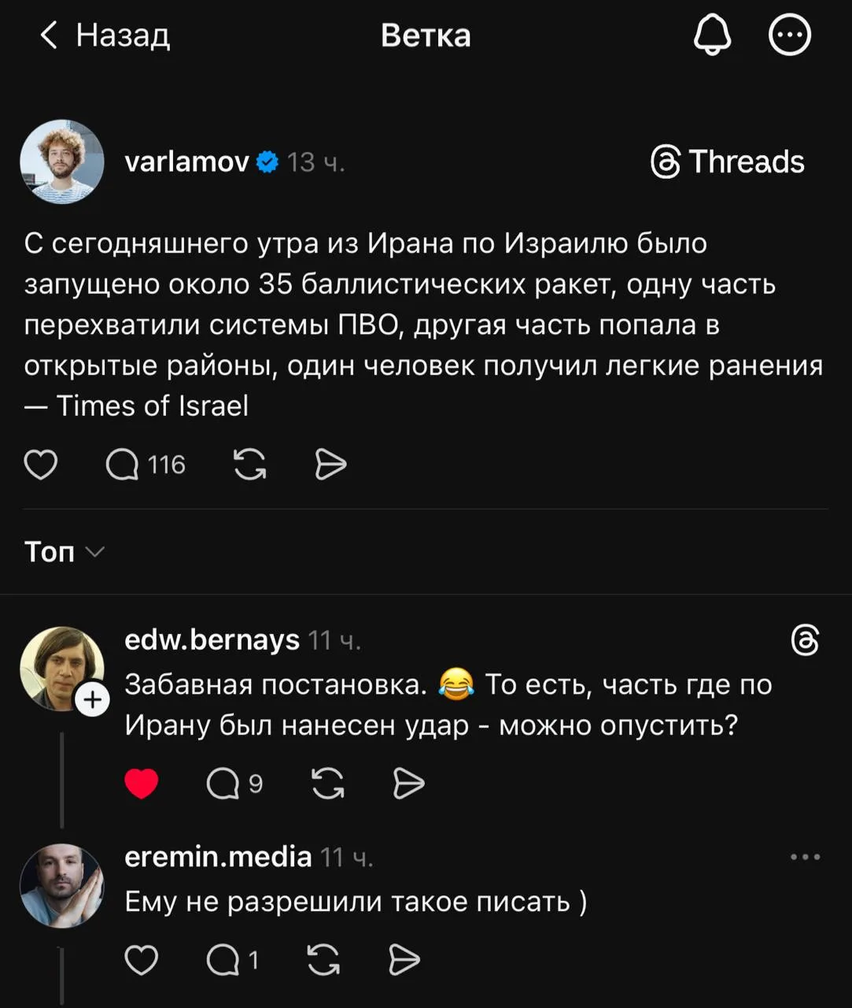The image size is (852, 1008).
Task: Share varlamov's post via send icon
Action: (330, 465)
